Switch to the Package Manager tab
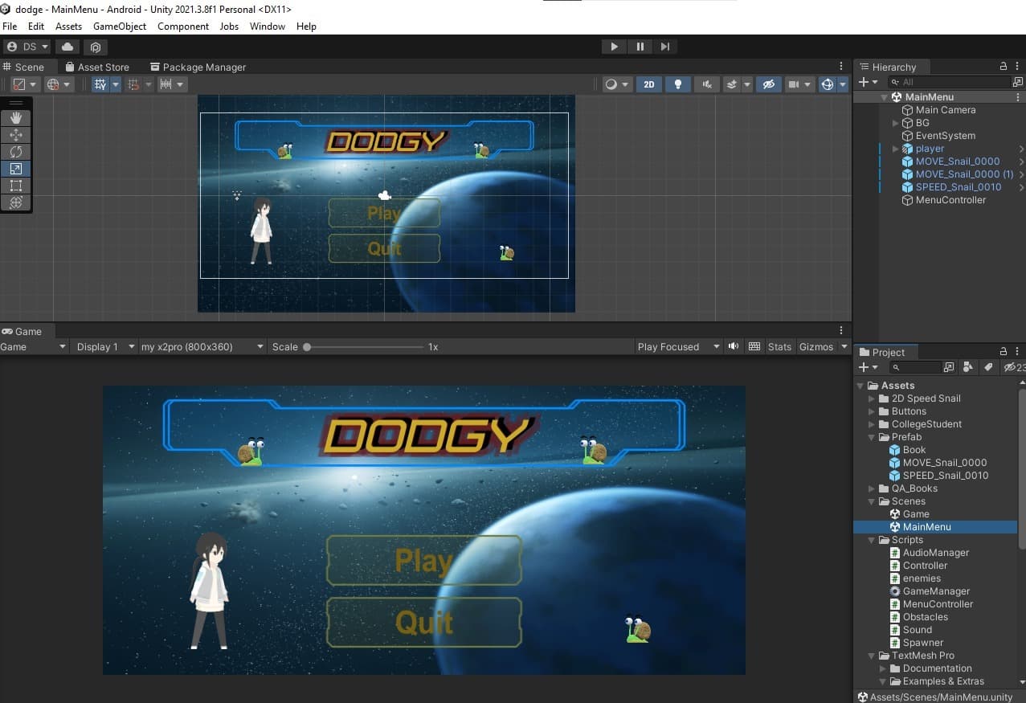Viewport: 1026px width, 703px height. point(198,67)
